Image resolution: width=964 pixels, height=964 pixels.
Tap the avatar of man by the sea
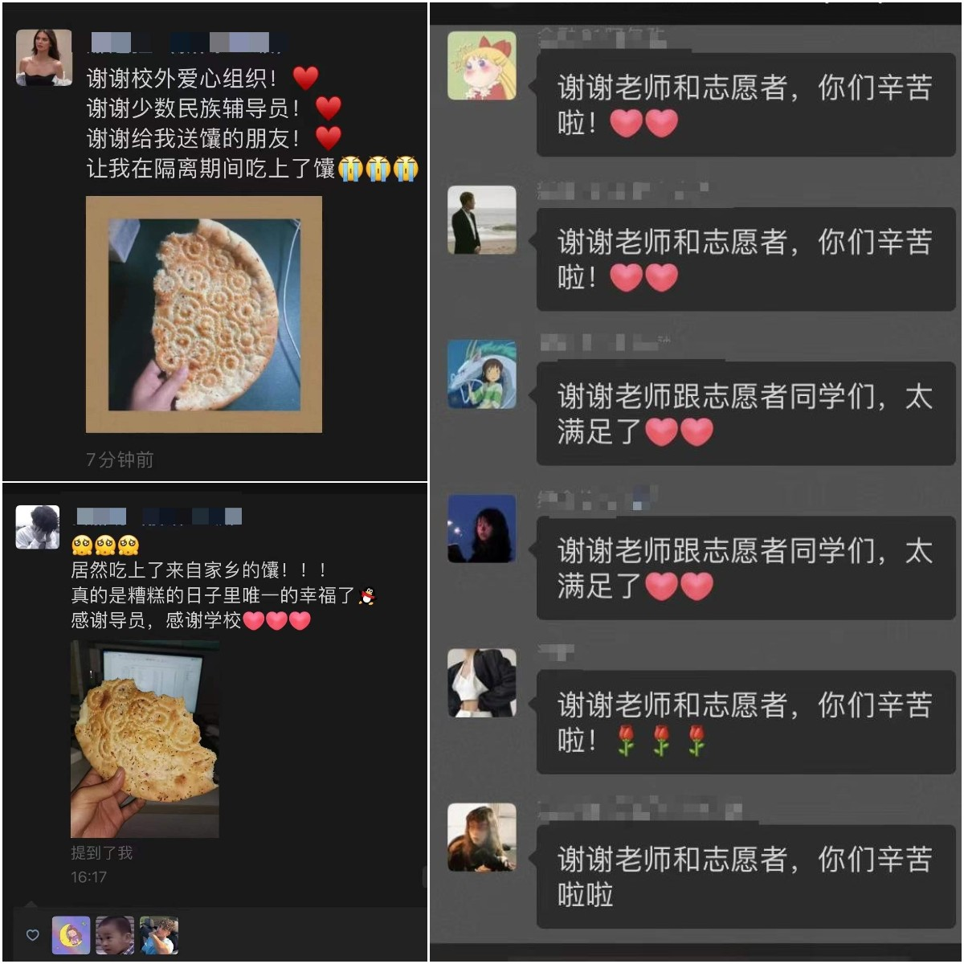click(x=481, y=220)
